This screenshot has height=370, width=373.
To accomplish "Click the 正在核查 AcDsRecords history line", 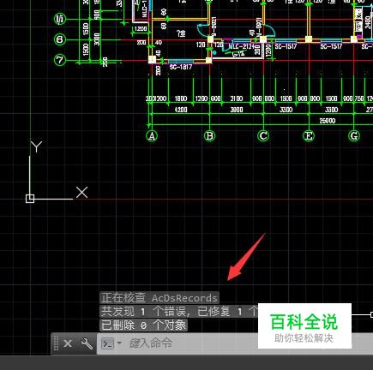I will click(x=159, y=298).
